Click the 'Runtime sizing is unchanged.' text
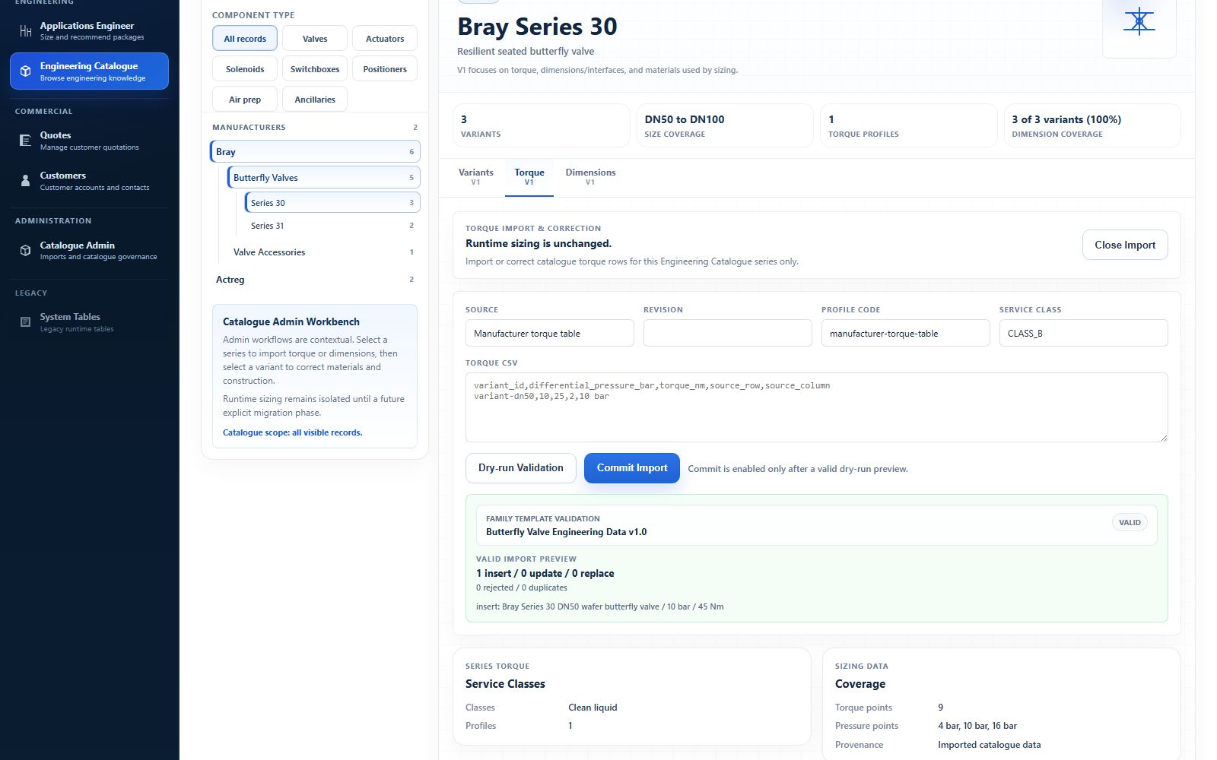The height and width of the screenshot is (760, 1217). click(539, 244)
